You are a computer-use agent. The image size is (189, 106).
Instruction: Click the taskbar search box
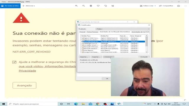(32, 104)
